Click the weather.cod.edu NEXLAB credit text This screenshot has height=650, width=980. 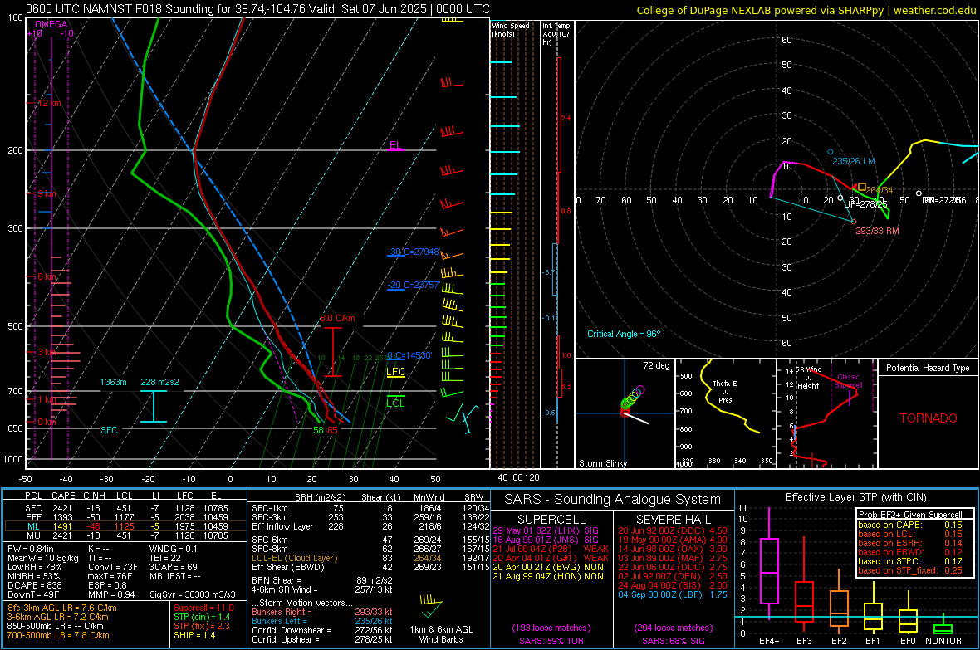point(806,10)
